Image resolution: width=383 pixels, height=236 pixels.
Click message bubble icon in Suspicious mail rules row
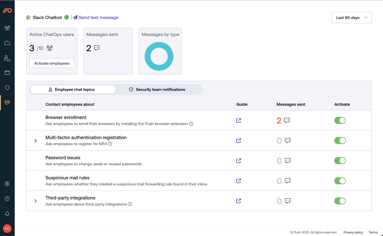[x=288, y=181]
